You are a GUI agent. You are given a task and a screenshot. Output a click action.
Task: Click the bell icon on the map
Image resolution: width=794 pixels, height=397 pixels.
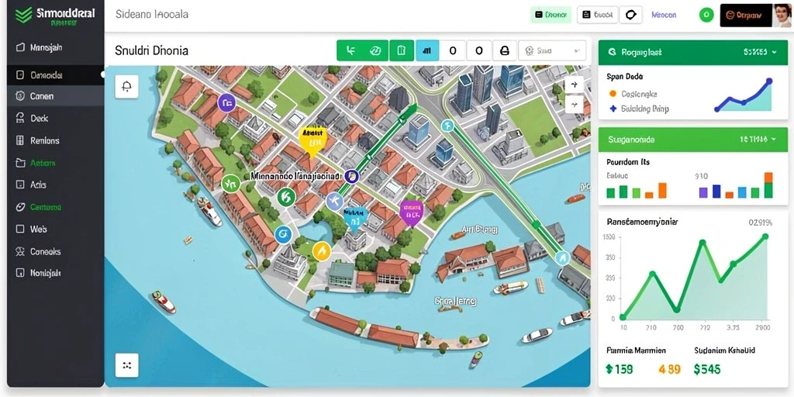pos(126,87)
